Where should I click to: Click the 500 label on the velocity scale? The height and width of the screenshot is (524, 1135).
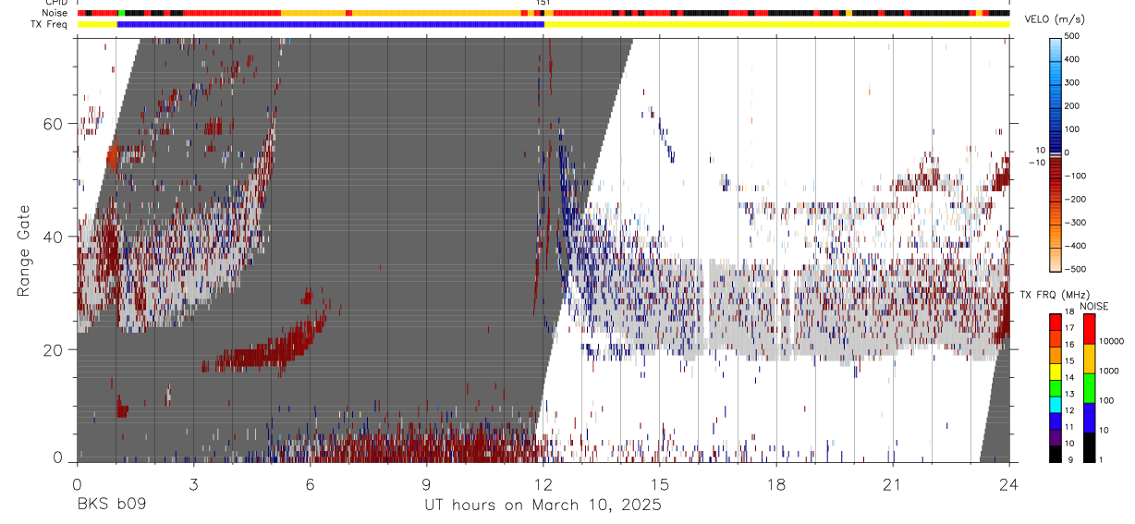[1072, 36]
